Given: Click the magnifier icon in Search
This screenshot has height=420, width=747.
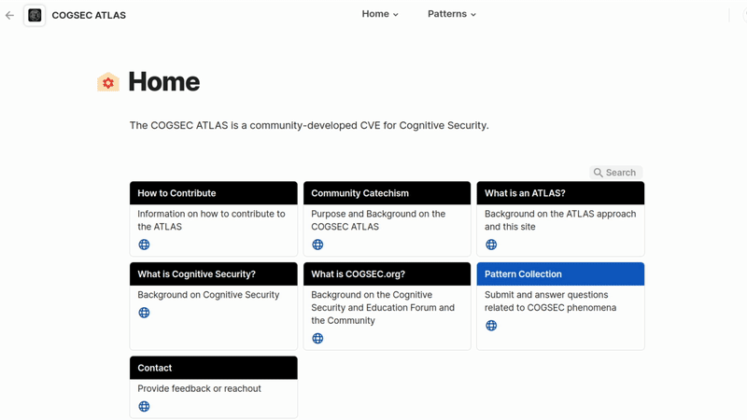Looking at the screenshot, I should pos(598,173).
